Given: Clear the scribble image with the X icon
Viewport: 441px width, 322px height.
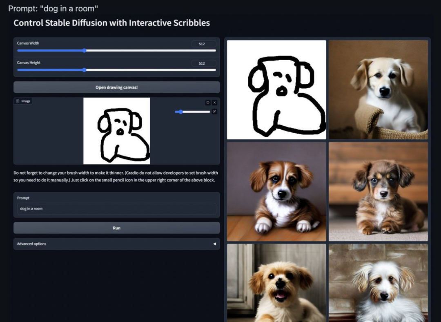Looking at the screenshot, I should click(x=215, y=103).
